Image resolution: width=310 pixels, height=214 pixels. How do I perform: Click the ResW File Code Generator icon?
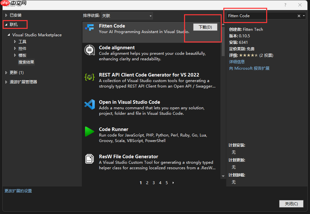tap(90, 159)
